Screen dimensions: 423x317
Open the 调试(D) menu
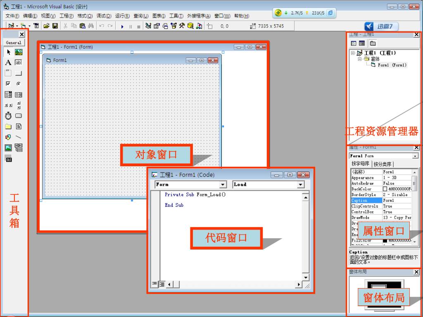(104, 16)
